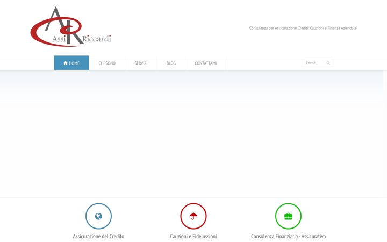The height and width of the screenshot is (242, 387).
Task: Go to the Home menu item
Action: [71, 63]
